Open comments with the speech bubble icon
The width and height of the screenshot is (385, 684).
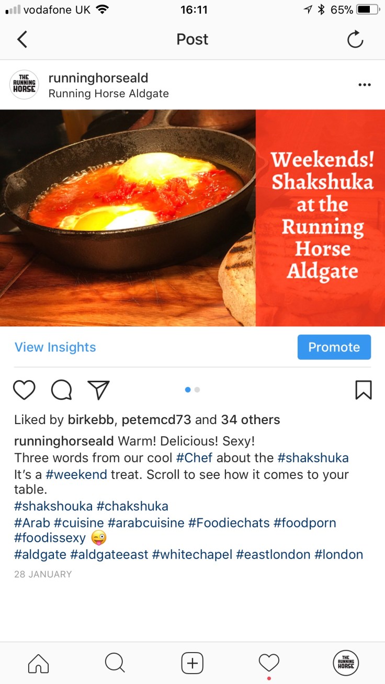[61, 390]
